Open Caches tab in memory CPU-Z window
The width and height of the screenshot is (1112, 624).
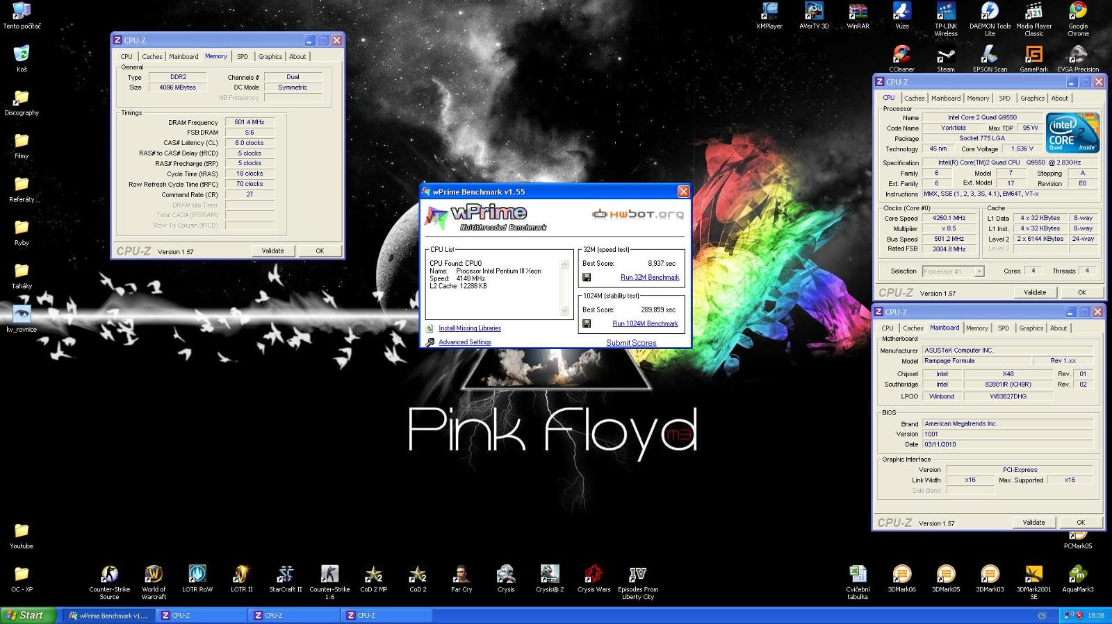tap(152, 57)
